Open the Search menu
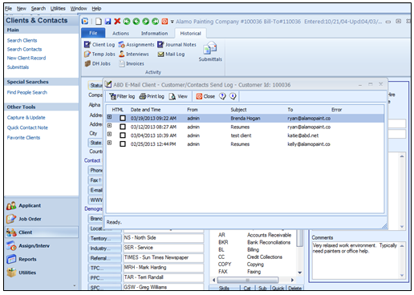This screenshot has height=295, width=414. [39, 9]
